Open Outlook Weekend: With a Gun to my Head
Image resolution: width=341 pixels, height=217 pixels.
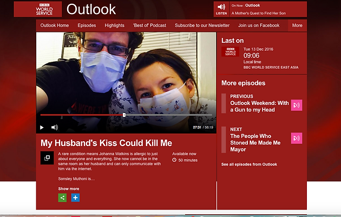pos(259,106)
